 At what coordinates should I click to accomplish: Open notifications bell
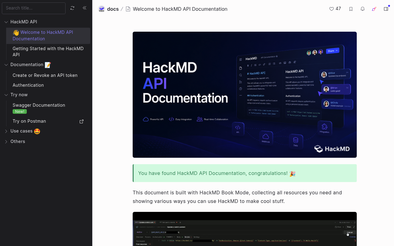tap(363, 9)
